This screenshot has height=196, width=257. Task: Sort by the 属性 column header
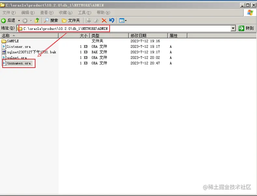point(178,35)
